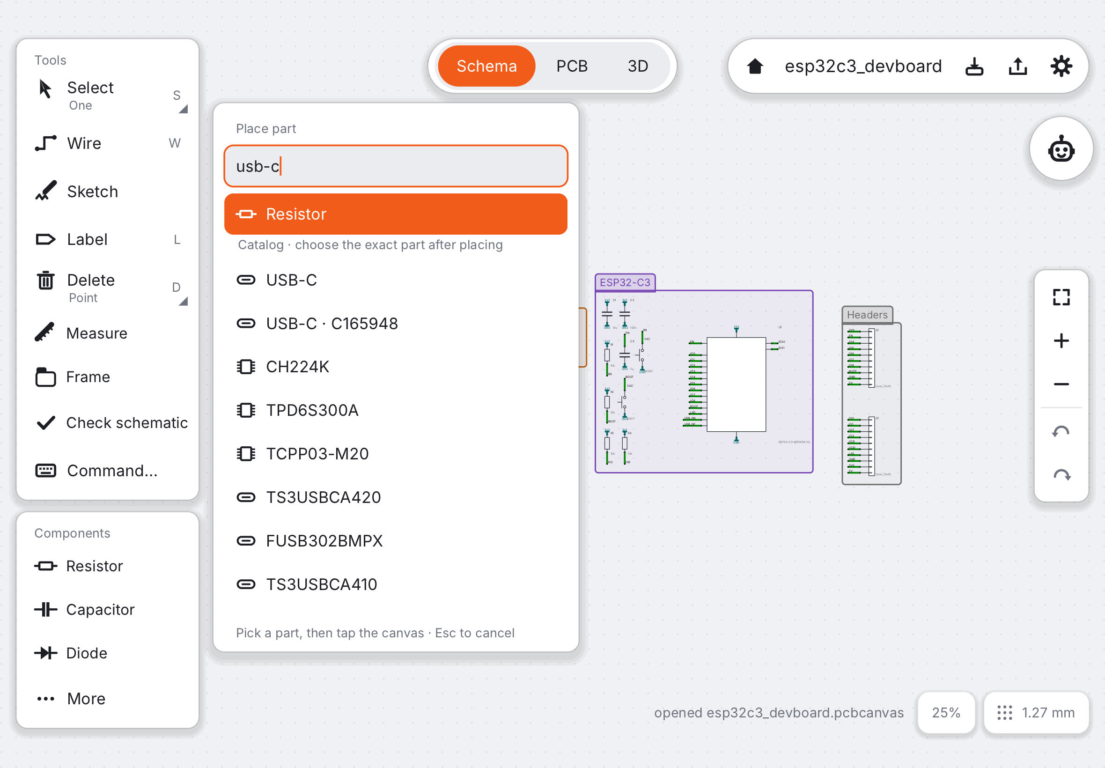Select highlighted Resistor result
Image resolution: width=1105 pixels, height=768 pixels.
coord(396,214)
